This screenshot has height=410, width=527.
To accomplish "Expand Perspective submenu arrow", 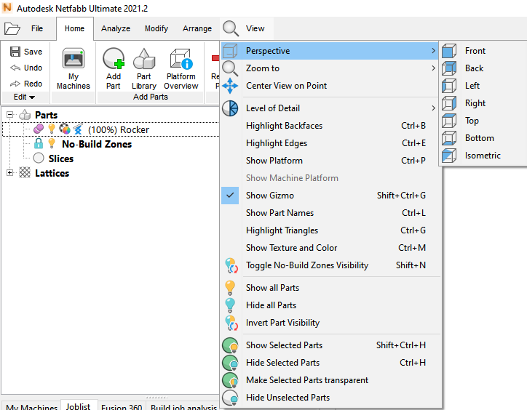I will pos(433,51).
